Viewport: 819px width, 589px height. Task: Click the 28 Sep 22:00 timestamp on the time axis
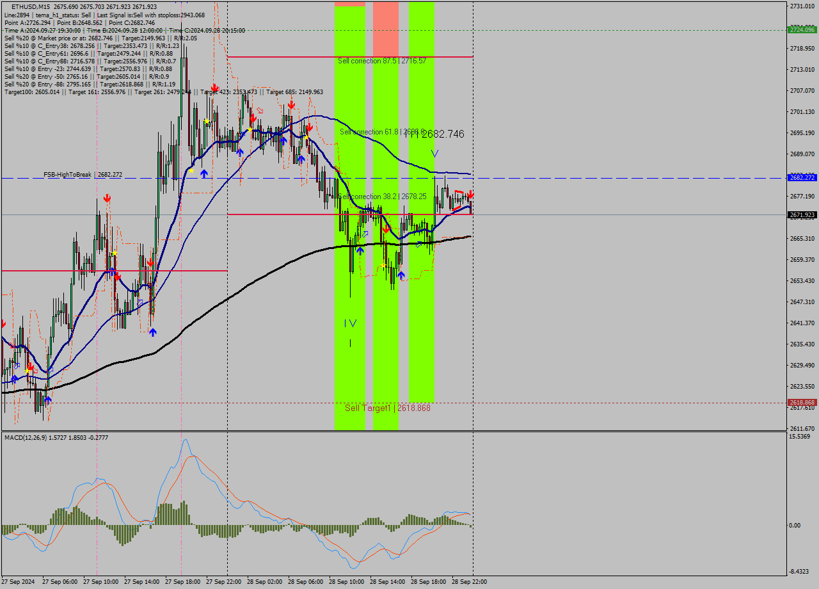(469, 581)
